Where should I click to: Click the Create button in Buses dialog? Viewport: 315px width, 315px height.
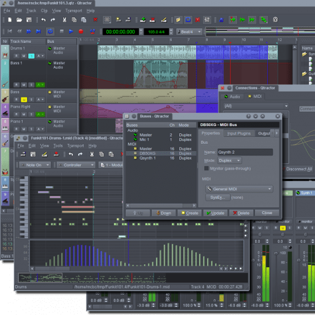point(190,213)
